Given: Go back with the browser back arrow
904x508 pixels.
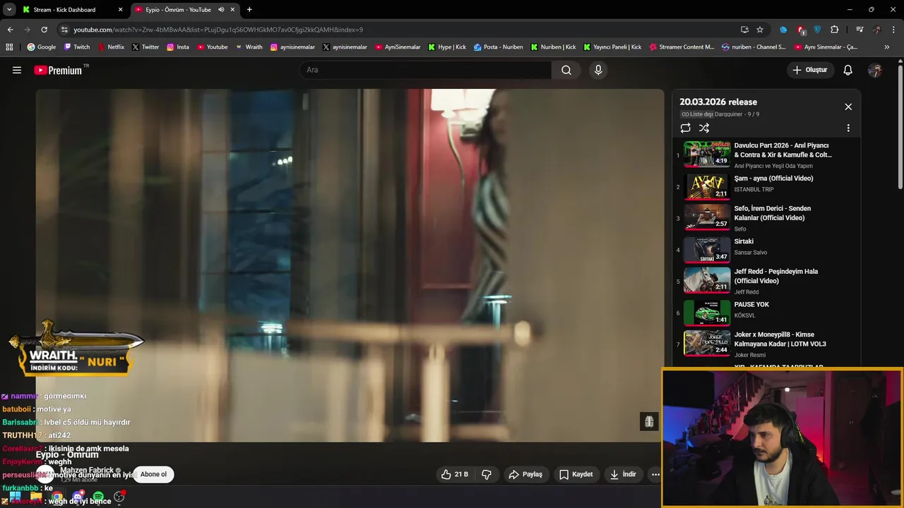Looking at the screenshot, I should point(10,30).
